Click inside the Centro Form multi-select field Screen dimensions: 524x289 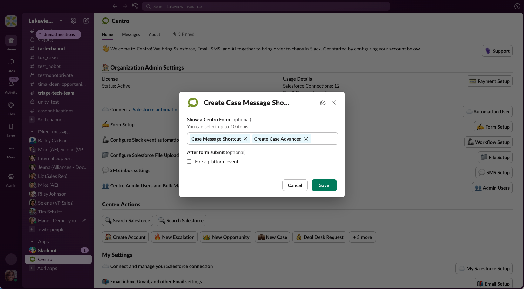[x=324, y=139]
